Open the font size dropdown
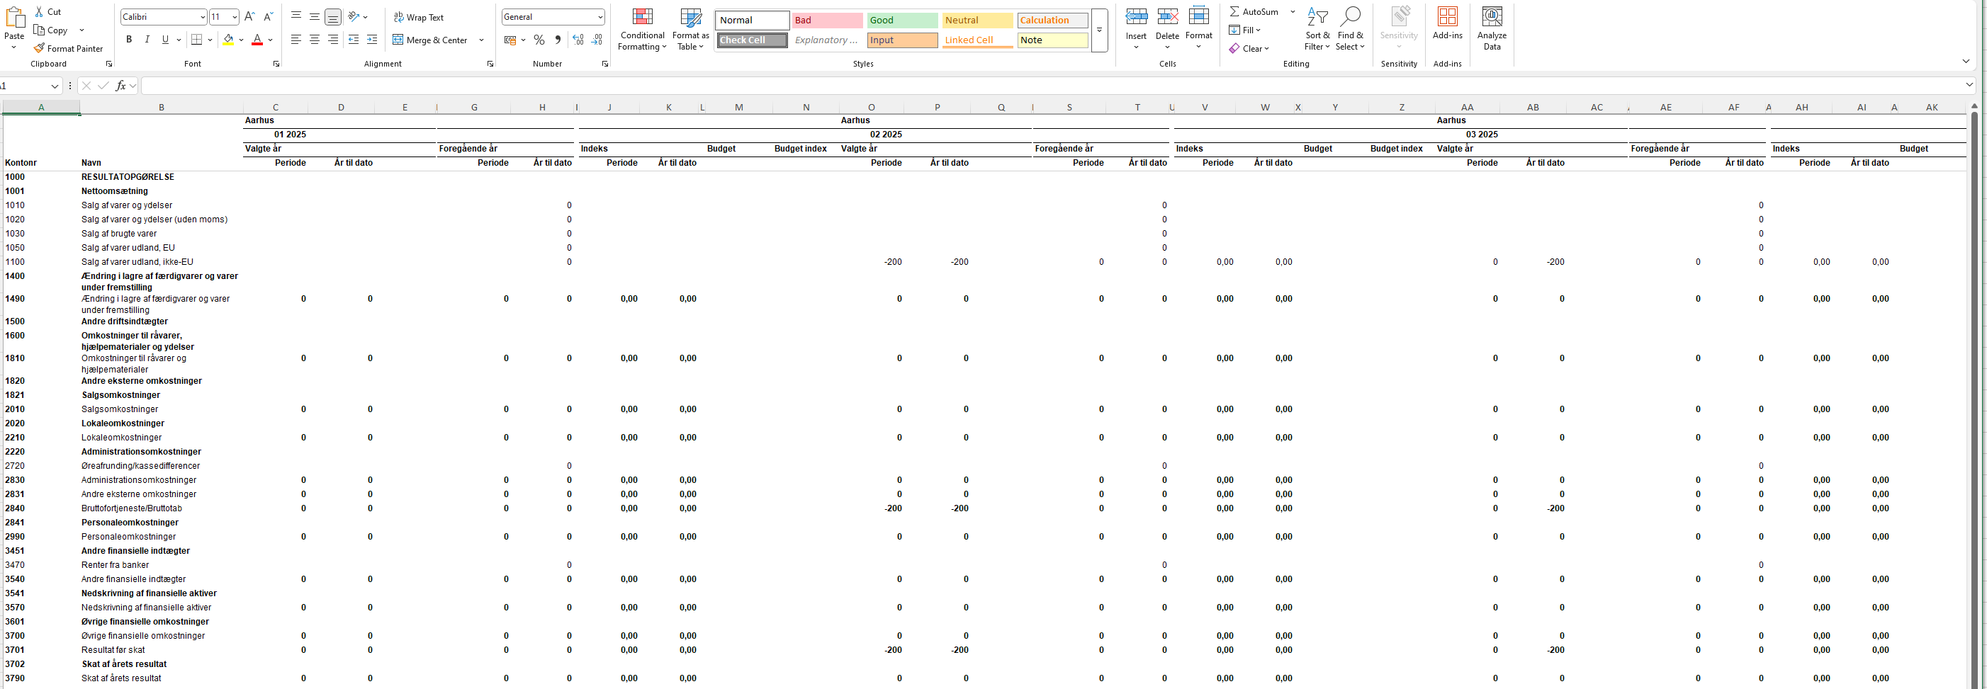 [235, 17]
